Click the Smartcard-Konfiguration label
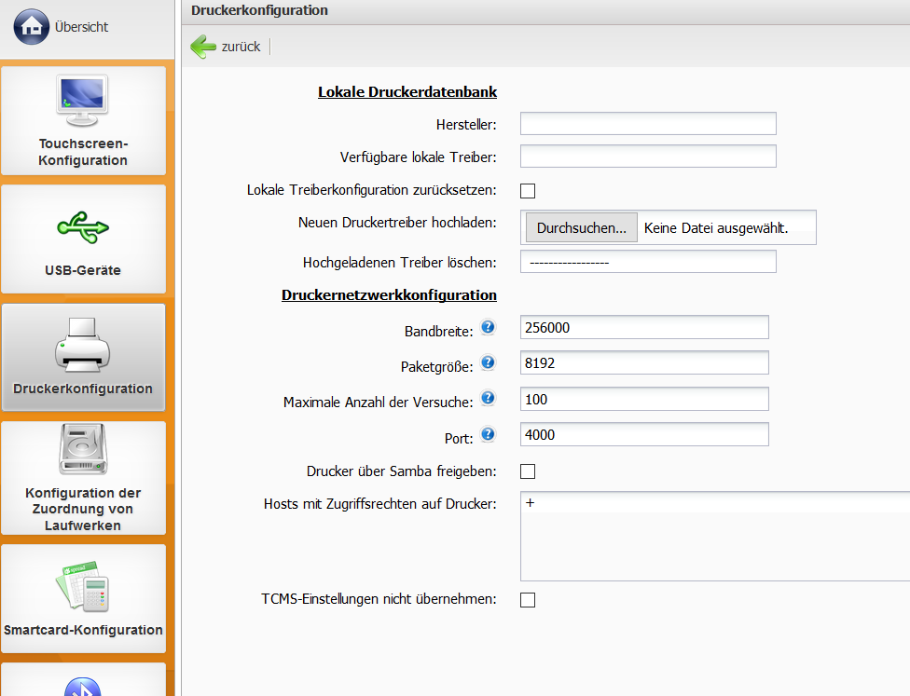 point(83,630)
